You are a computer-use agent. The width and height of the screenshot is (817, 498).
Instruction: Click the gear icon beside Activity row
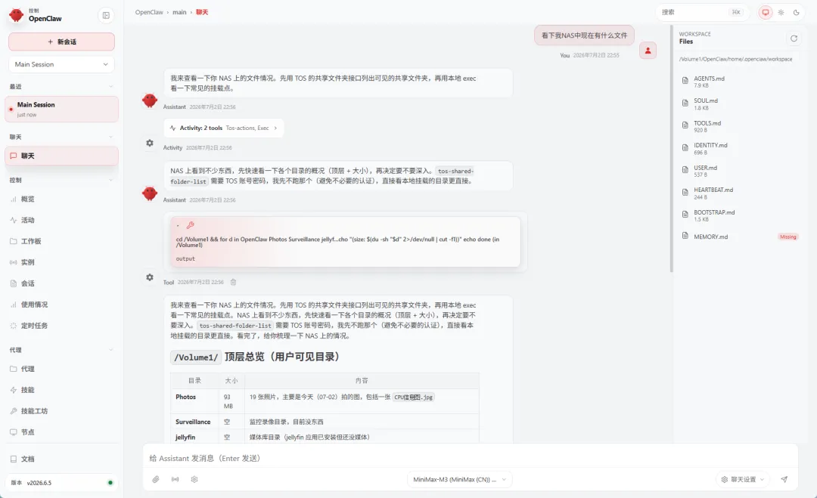pos(150,143)
